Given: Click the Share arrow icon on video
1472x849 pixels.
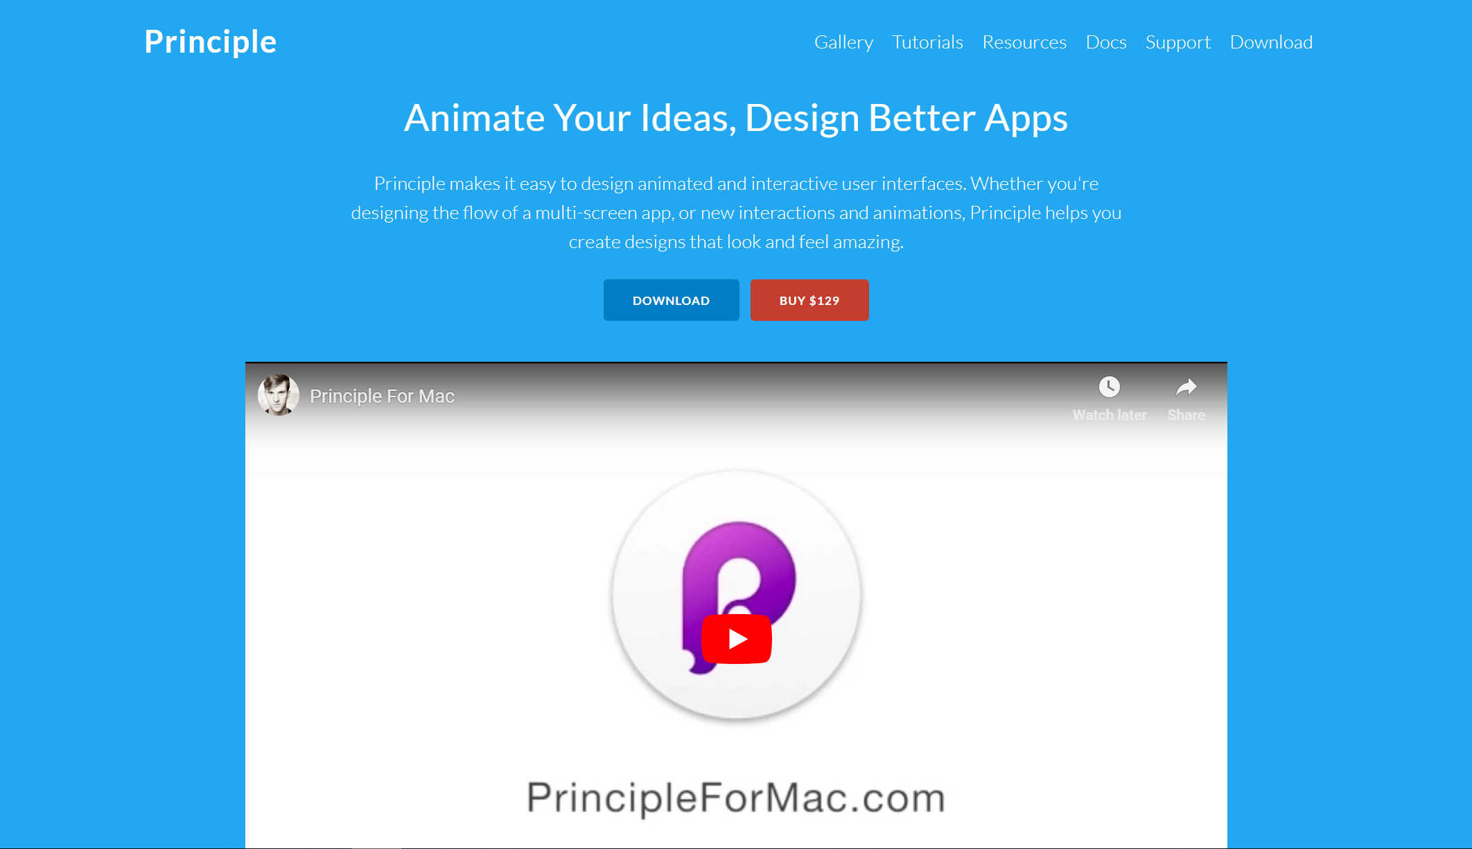Looking at the screenshot, I should (x=1185, y=388).
